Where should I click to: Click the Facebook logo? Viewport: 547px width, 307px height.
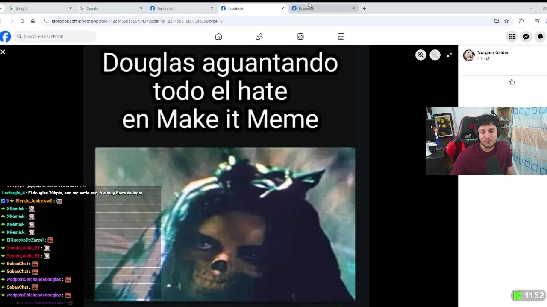5,37
